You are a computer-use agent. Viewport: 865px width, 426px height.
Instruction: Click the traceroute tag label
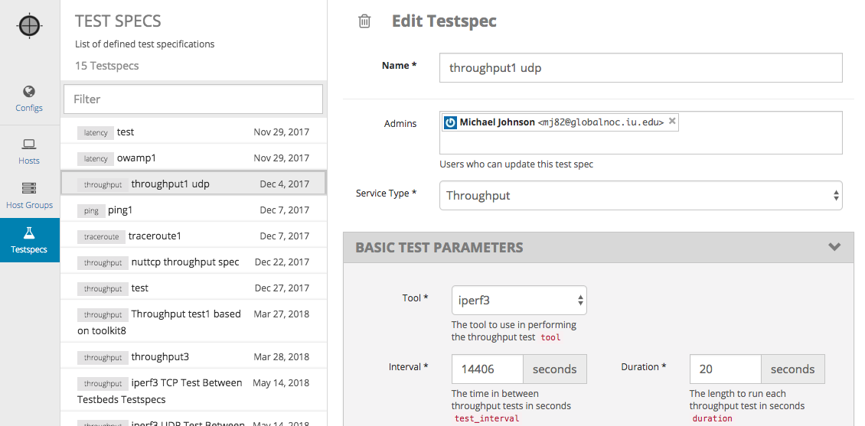(102, 236)
